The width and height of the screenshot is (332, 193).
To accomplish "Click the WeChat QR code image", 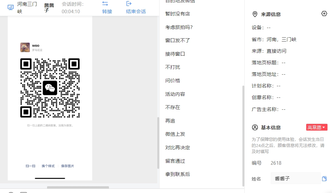I will point(50,88).
